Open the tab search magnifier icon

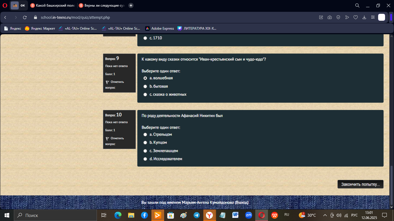click(357, 5)
